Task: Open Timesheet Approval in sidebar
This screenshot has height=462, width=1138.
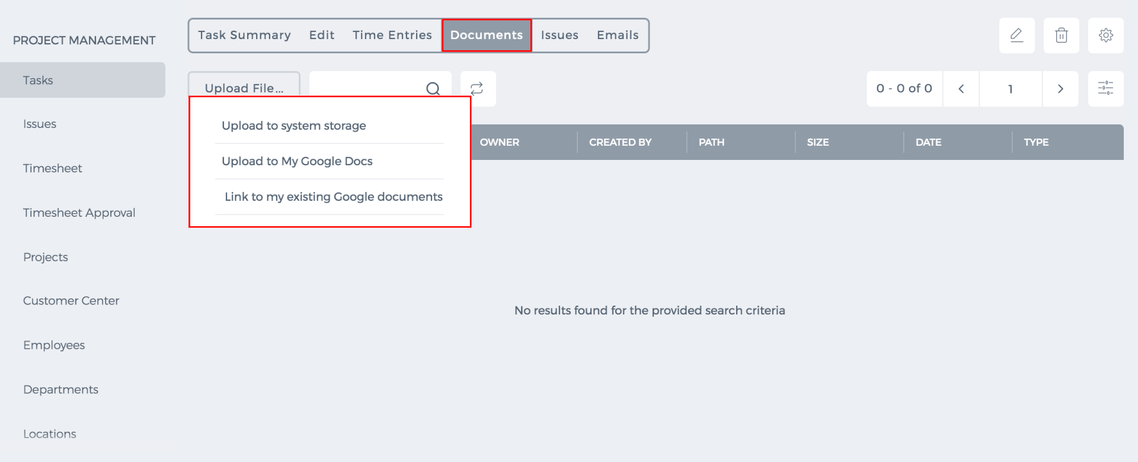Action: point(79,213)
